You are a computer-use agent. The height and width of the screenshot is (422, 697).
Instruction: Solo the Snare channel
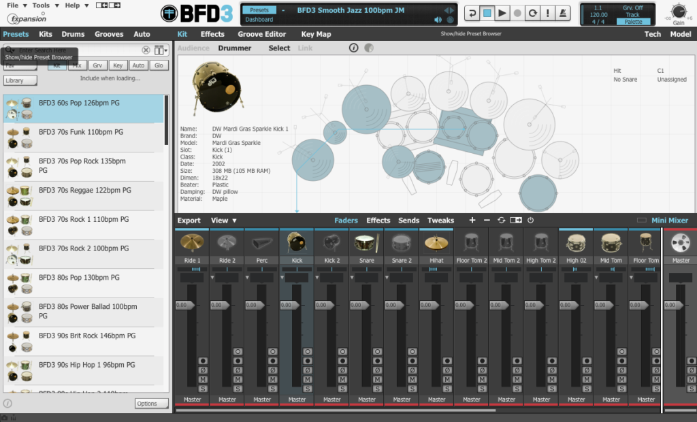pyautogui.click(x=377, y=389)
